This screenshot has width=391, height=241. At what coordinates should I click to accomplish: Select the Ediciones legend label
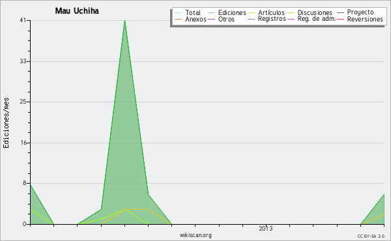tap(232, 12)
